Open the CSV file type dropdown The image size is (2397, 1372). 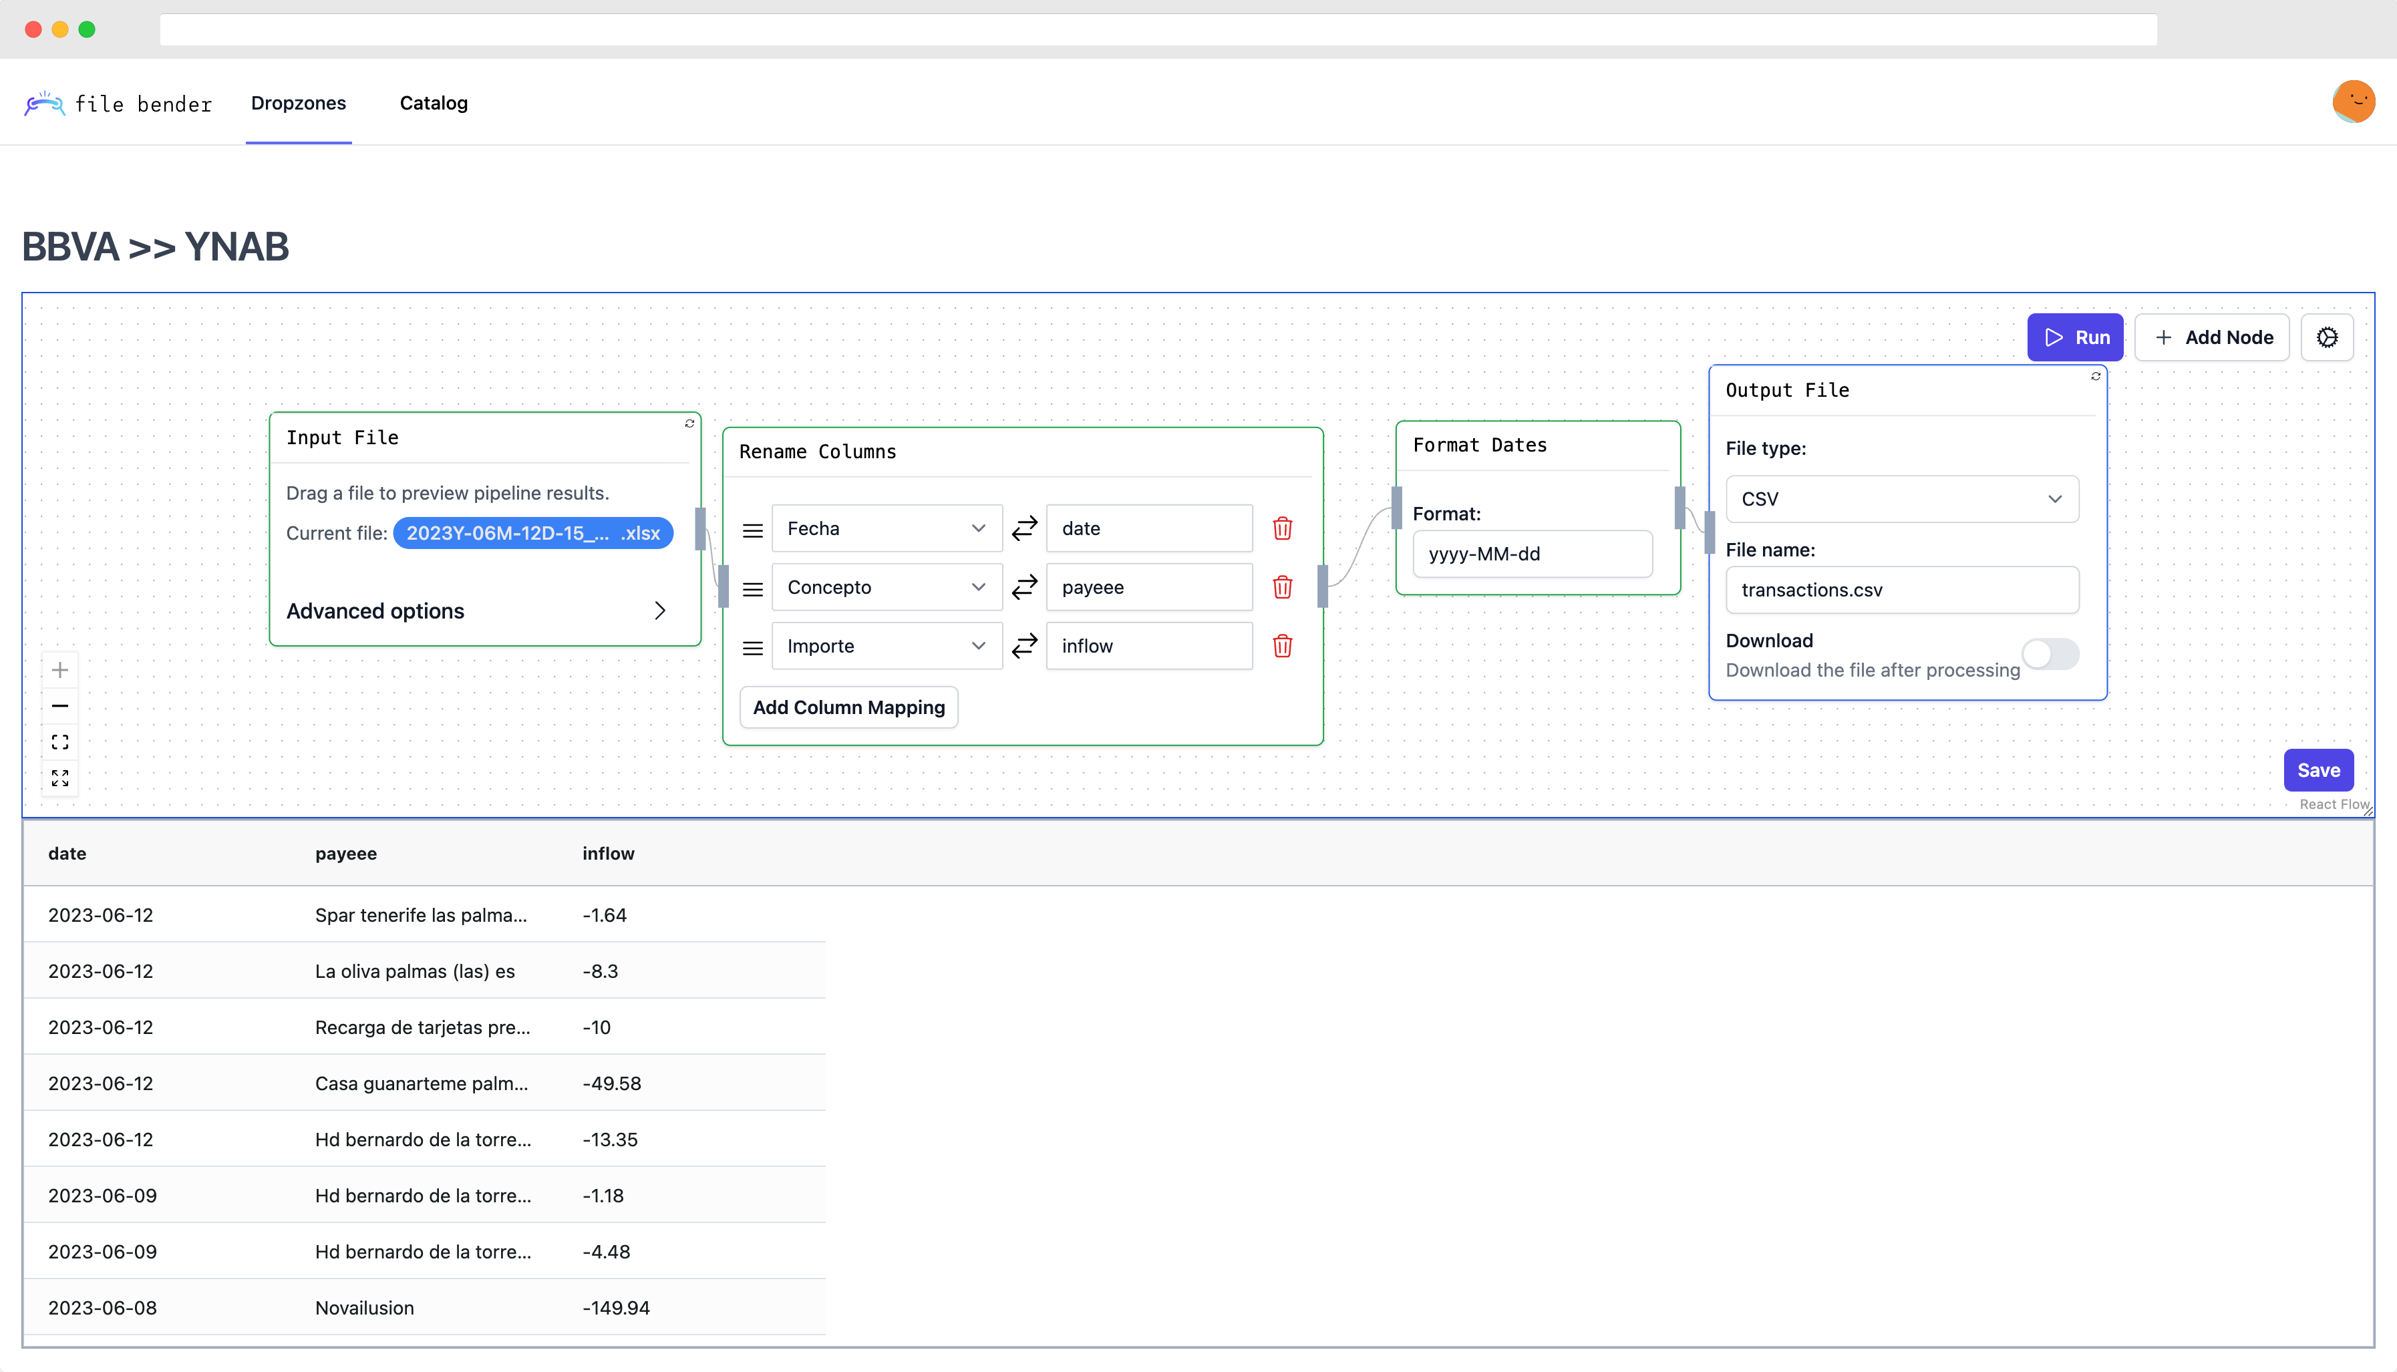1901,498
